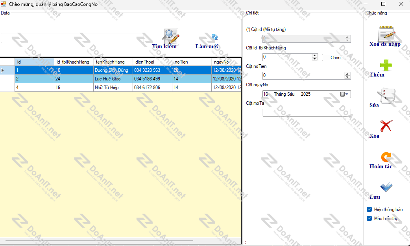Viewport: 410px width, 246px height.
Task: Toggle the Màu hiển thị checkbox
Action: [x=369, y=219]
